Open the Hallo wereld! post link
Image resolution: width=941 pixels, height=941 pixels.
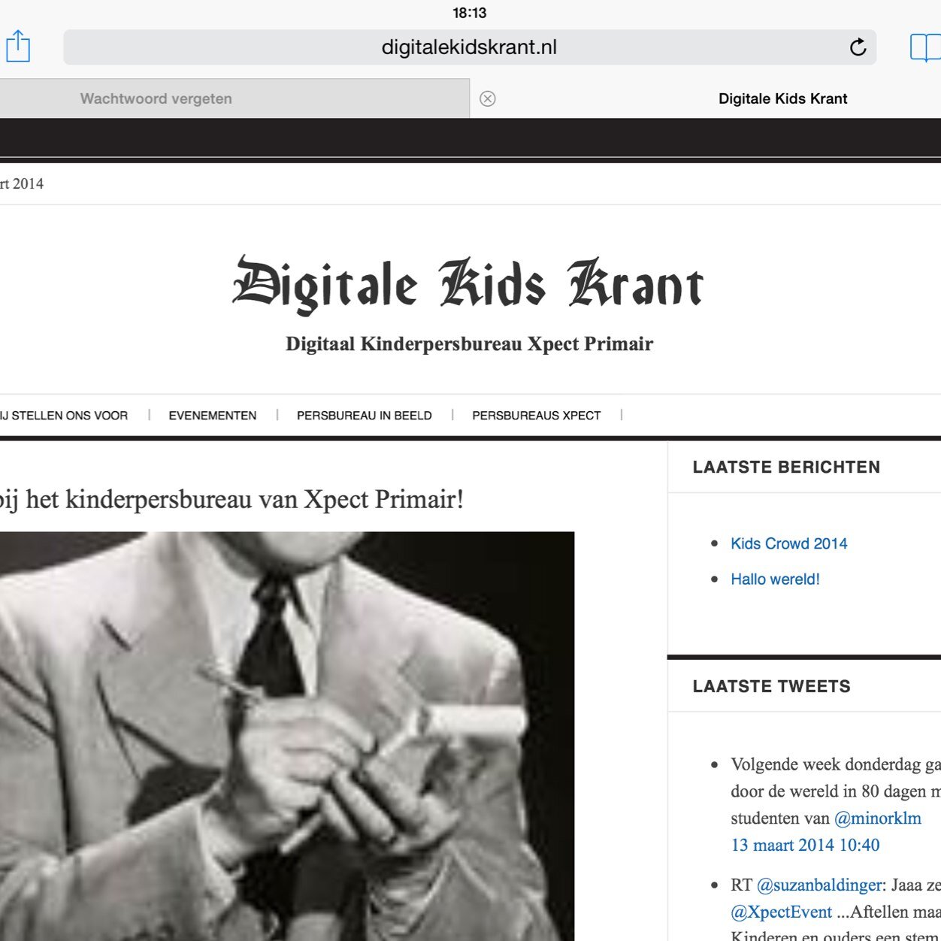click(775, 579)
